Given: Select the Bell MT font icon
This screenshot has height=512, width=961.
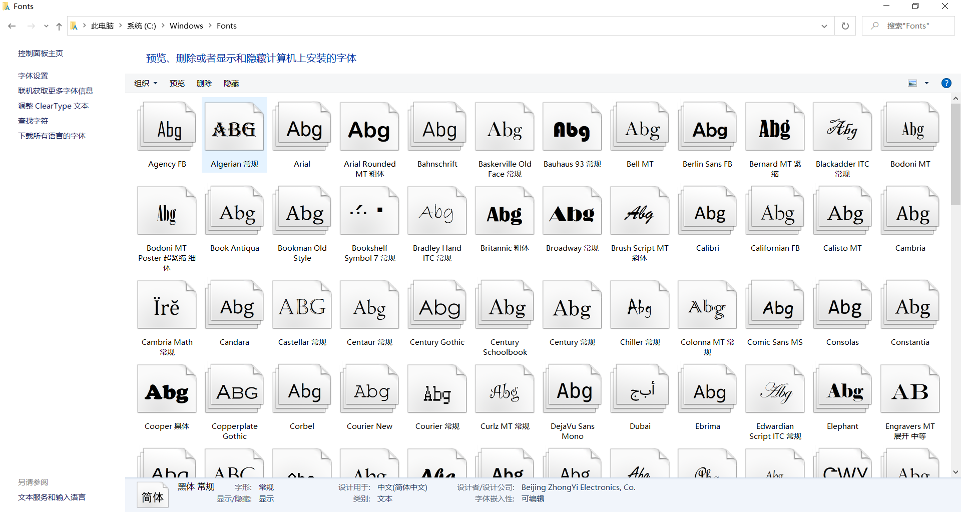Looking at the screenshot, I should pyautogui.click(x=640, y=127).
